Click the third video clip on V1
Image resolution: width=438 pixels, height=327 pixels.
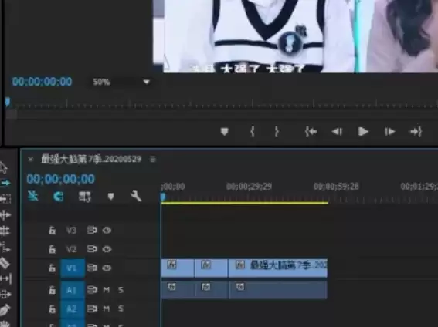tap(277, 268)
